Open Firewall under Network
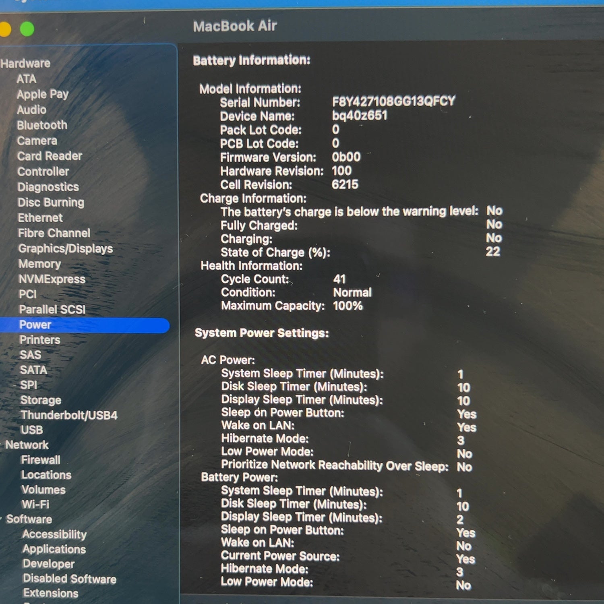Image resolution: width=604 pixels, height=604 pixels. 41,460
